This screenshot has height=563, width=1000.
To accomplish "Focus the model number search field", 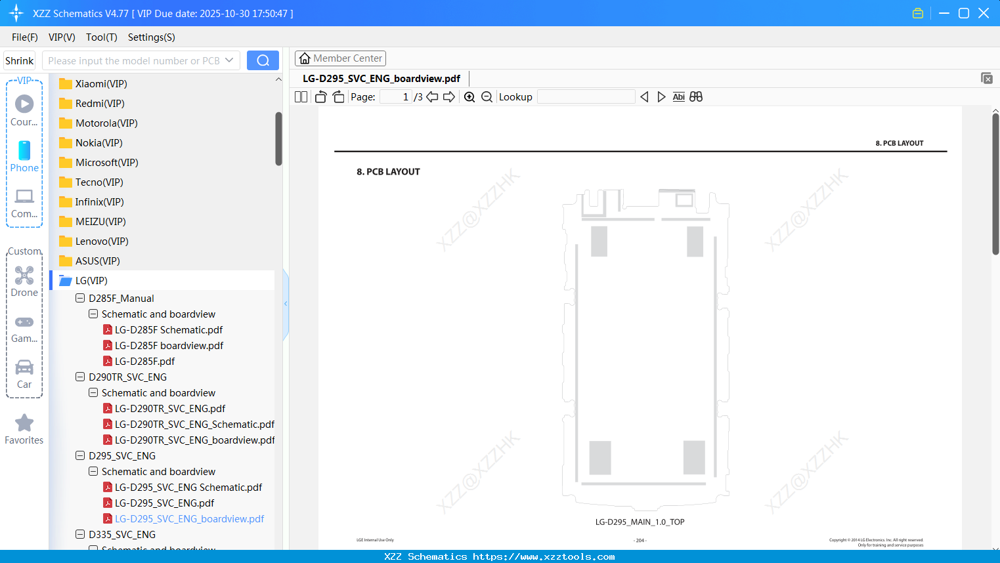I will point(134,60).
